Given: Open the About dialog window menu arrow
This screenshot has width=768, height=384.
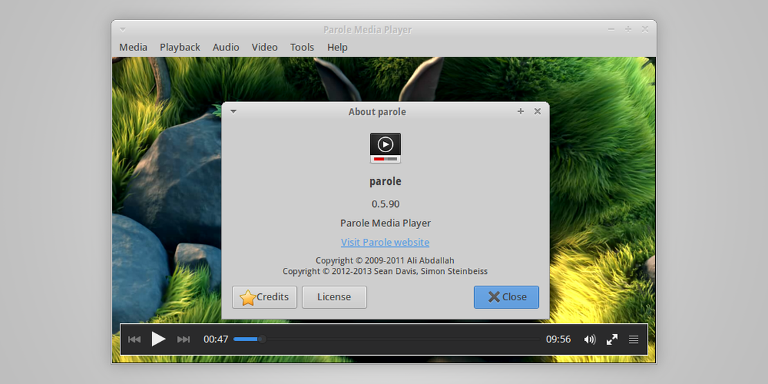Looking at the screenshot, I should [x=234, y=111].
